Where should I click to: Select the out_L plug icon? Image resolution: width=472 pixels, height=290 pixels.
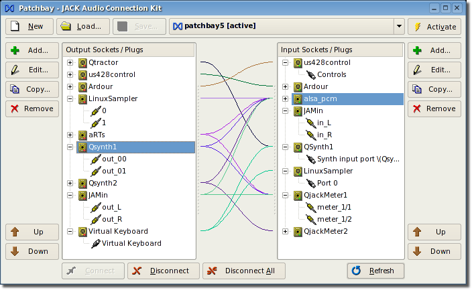[x=96, y=207]
